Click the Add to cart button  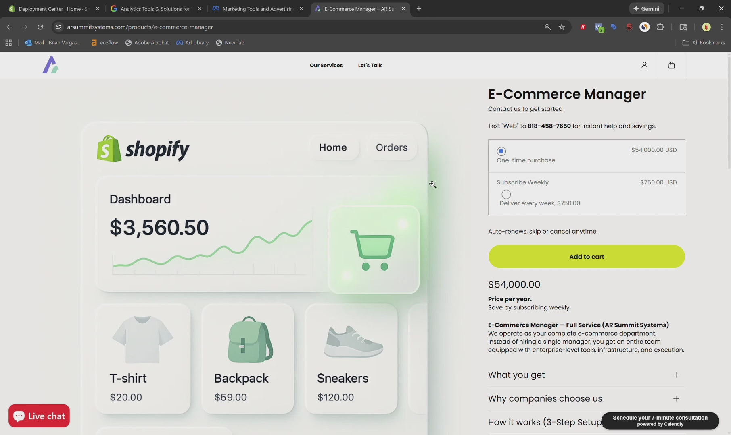[586, 257]
